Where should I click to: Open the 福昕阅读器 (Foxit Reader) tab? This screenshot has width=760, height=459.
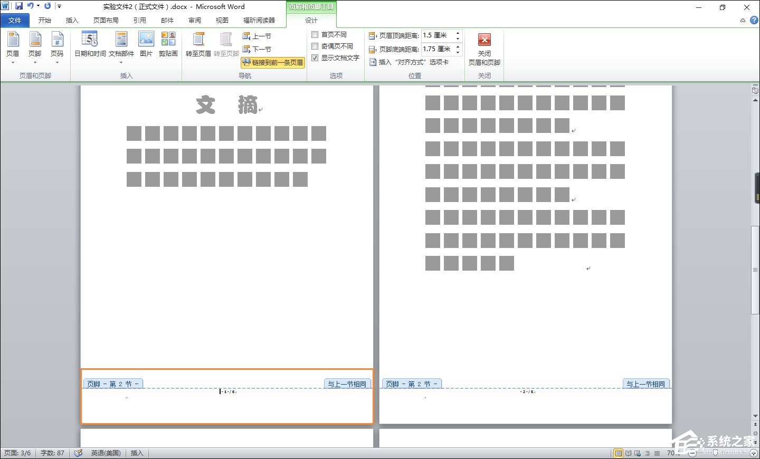point(259,21)
